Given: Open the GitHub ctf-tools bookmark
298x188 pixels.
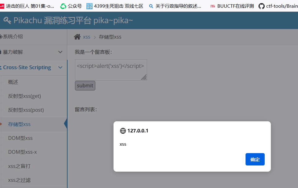Looking at the screenshot, I should pyautogui.click(x=278, y=6).
